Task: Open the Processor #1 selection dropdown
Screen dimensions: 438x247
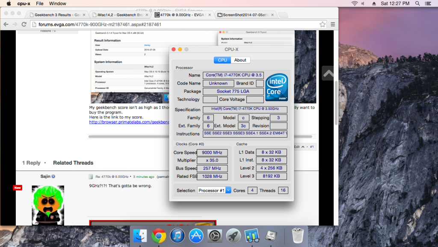Action: tap(214, 190)
